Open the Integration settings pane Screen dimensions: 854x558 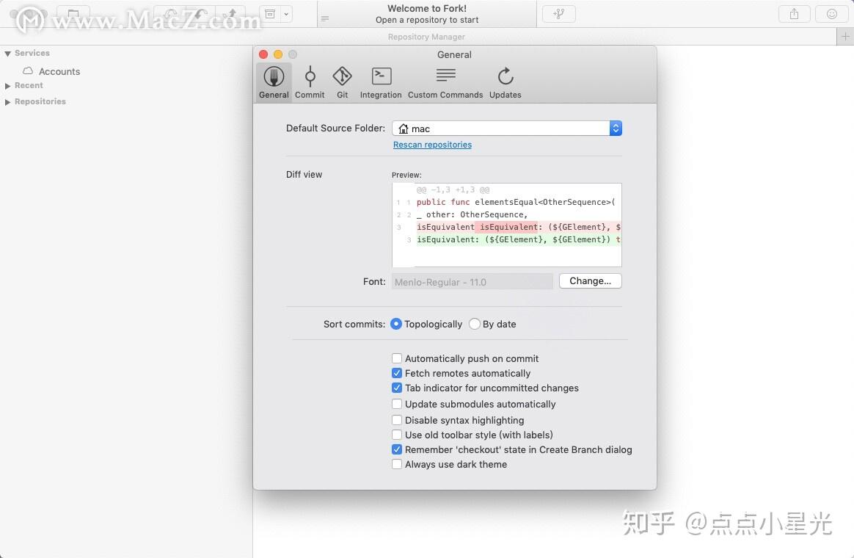tap(380, 81)
